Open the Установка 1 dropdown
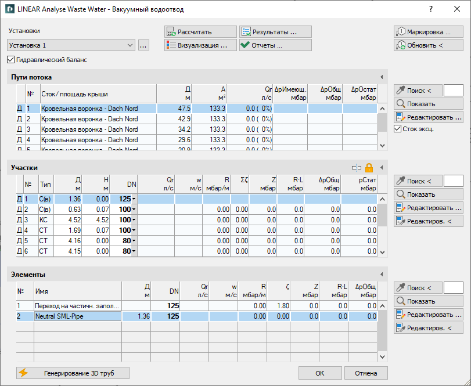Screen dimensions: 471x386 click(x=71, y=45)
